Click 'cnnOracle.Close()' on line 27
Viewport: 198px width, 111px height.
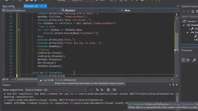click(49, 53)
